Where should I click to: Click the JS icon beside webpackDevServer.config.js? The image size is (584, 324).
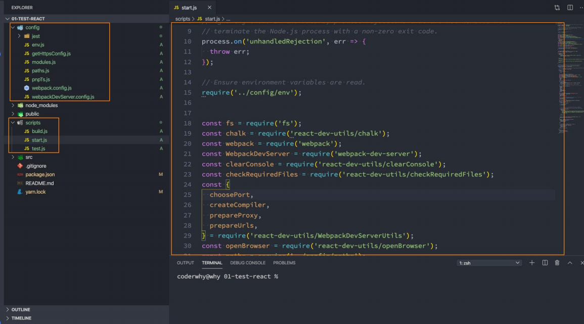26,97
